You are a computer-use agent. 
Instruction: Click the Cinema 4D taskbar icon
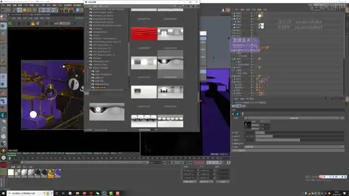(x=104, y=193)
